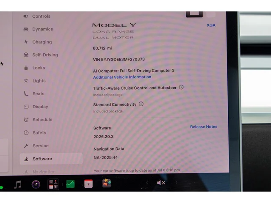271x203 pixels.
Task: Open the music note app
Action: pyautogui.click(x=18, y=184)
